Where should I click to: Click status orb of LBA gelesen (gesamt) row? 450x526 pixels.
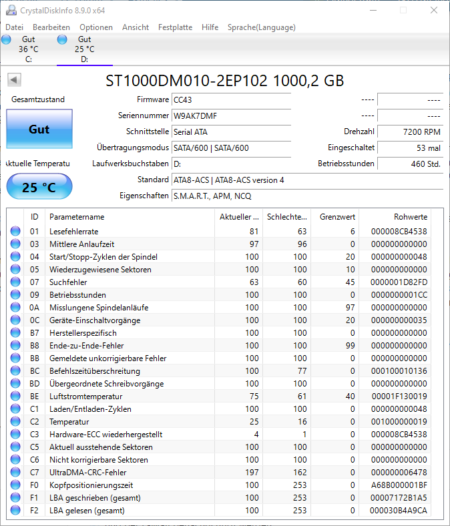[15, 510]
